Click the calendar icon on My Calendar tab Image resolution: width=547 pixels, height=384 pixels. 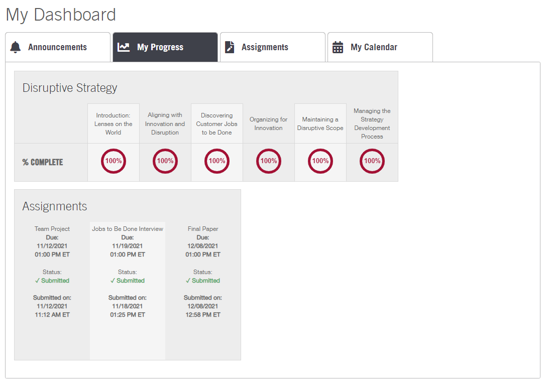[338, 46]
